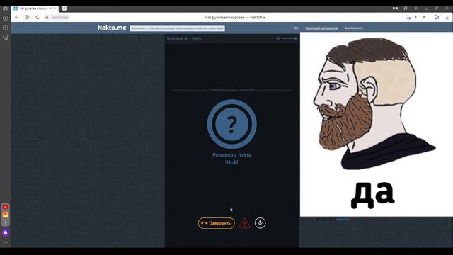453x255 pixels.
Task: Click the nekto.me address in the URL bar
Action: pyautogui.click(x=59, y=17)
